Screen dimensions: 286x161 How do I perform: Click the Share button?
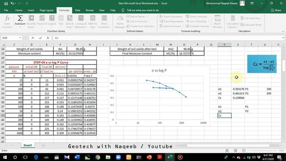[x=276, y=10]
